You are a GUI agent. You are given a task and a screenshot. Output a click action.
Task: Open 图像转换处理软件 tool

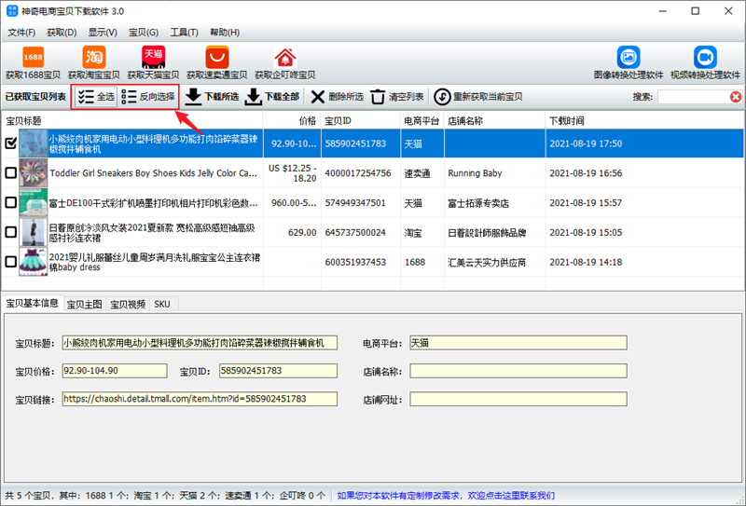[628, 59]
